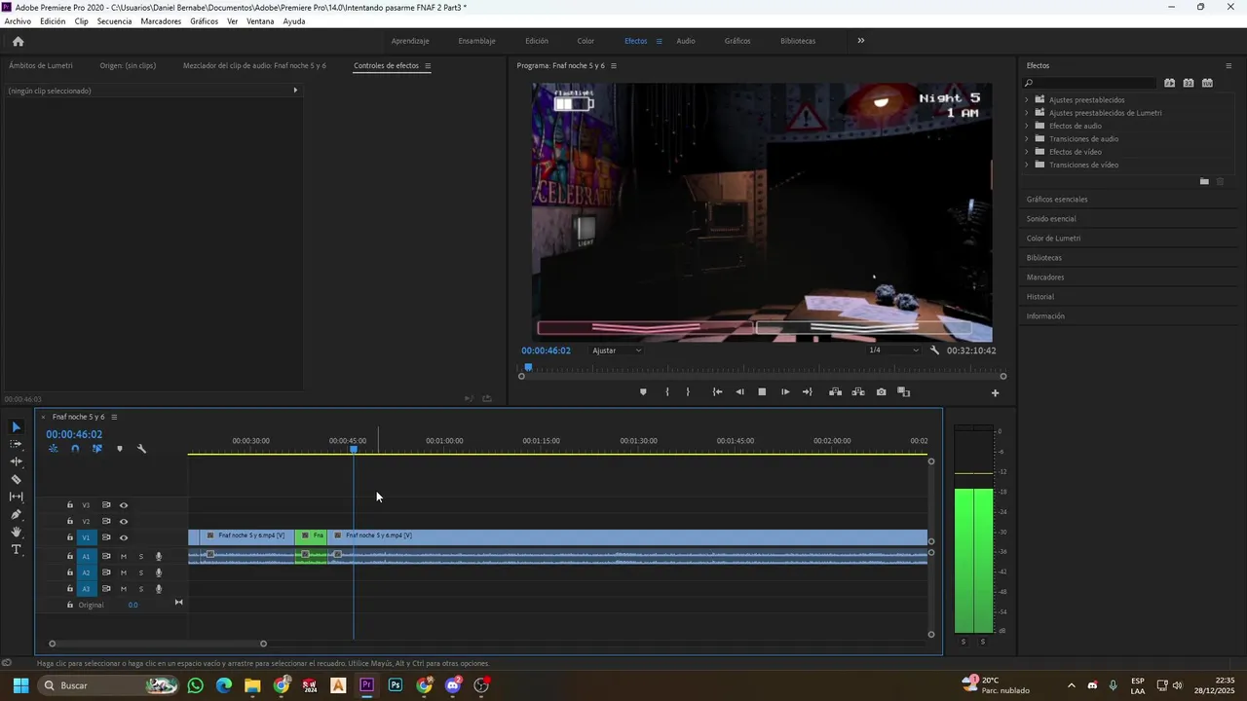1247x701 pixels.
Task: Open the Ámbitos de Lumetri tab
Action: [41, 66]
